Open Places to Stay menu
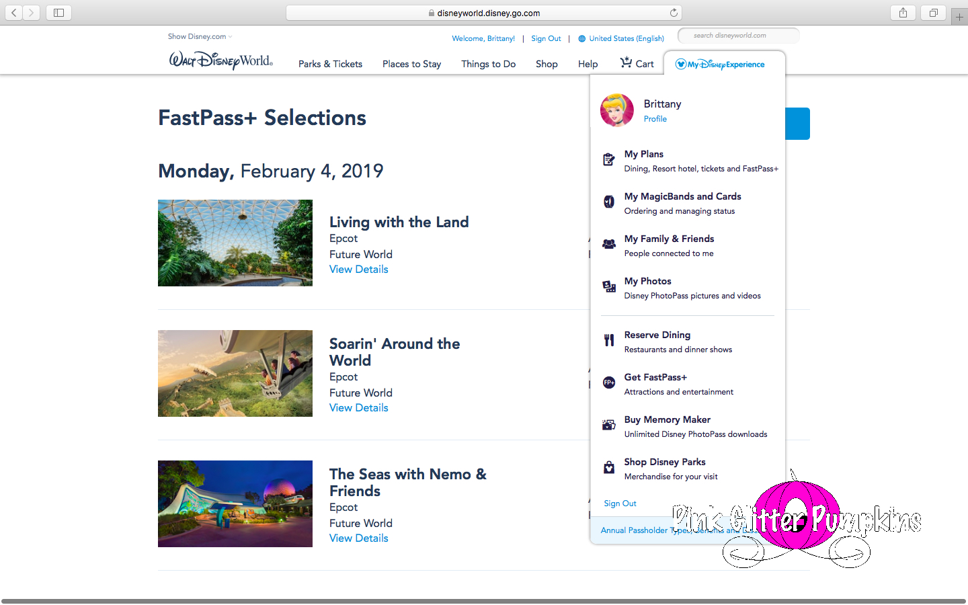The height and width of the screenshot is (605, 968). [x=411, y=64]
